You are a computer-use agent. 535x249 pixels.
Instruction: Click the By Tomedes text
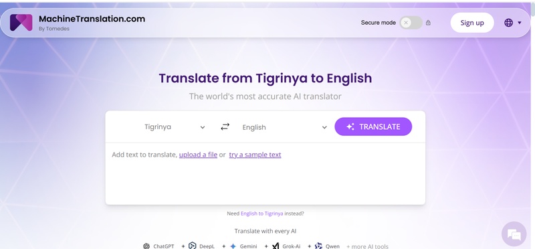pos(54,29)
